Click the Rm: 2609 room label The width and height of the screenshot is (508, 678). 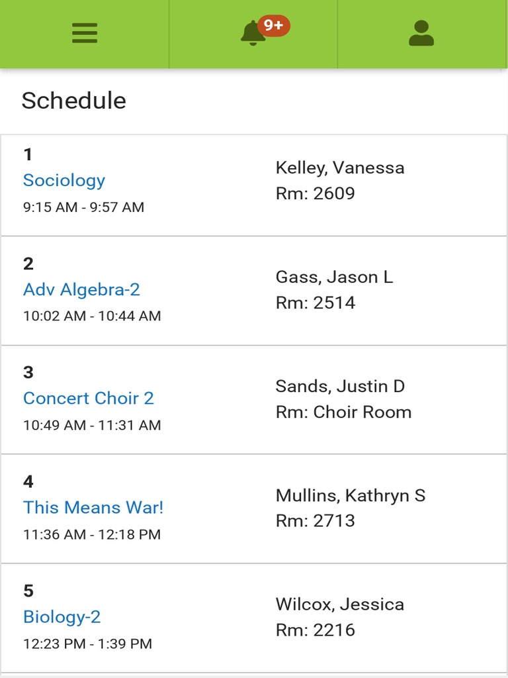316,193
